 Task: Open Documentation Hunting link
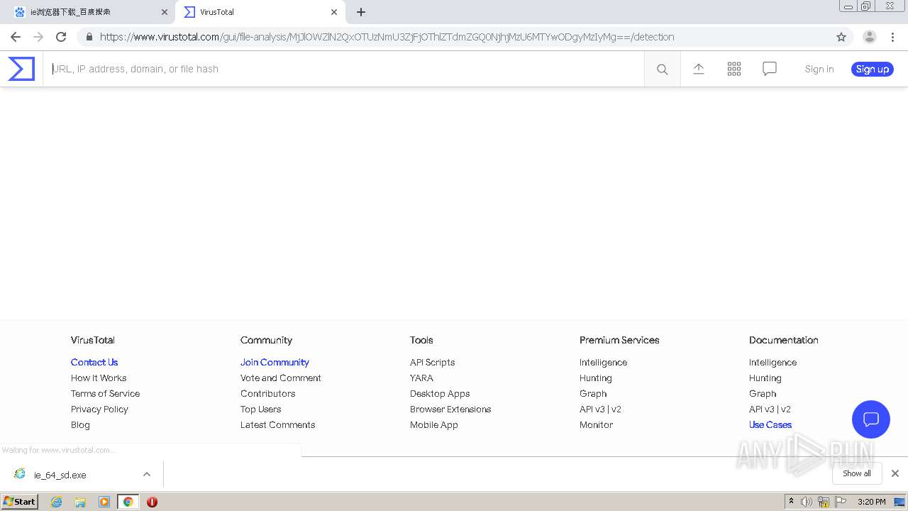765,378
